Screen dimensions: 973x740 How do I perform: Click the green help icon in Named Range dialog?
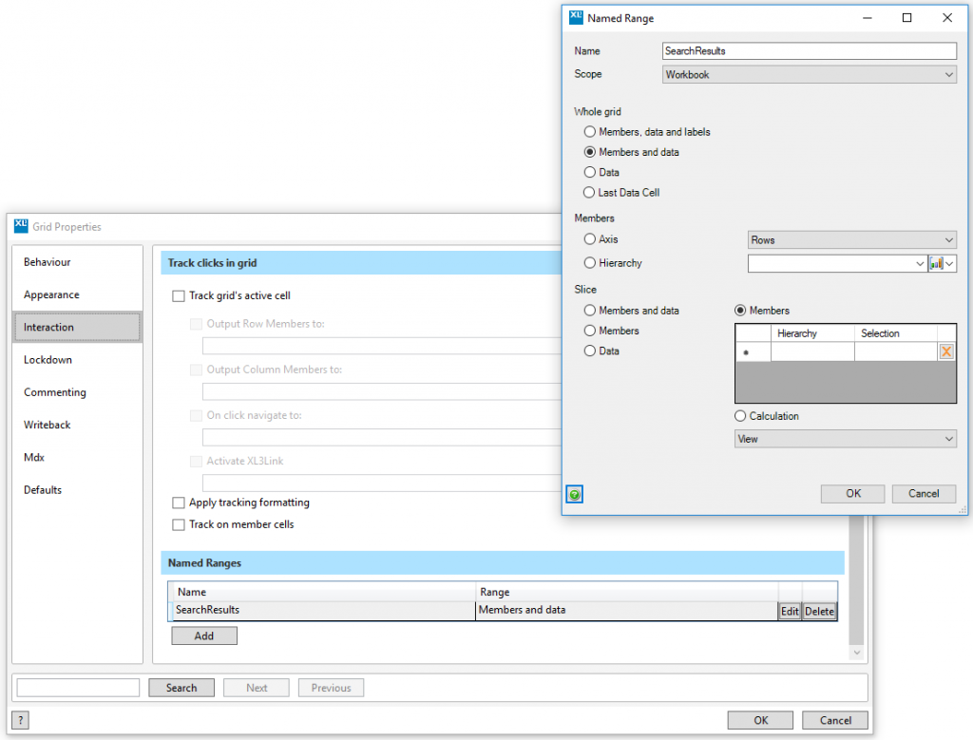(x=575, y=494)
